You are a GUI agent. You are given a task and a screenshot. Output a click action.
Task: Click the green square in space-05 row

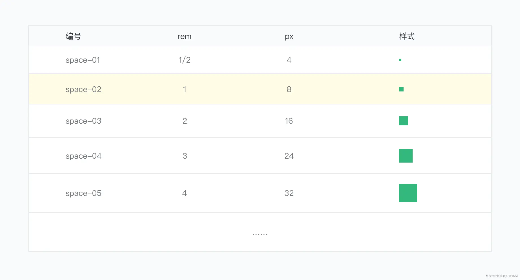(x=408, y=193)
